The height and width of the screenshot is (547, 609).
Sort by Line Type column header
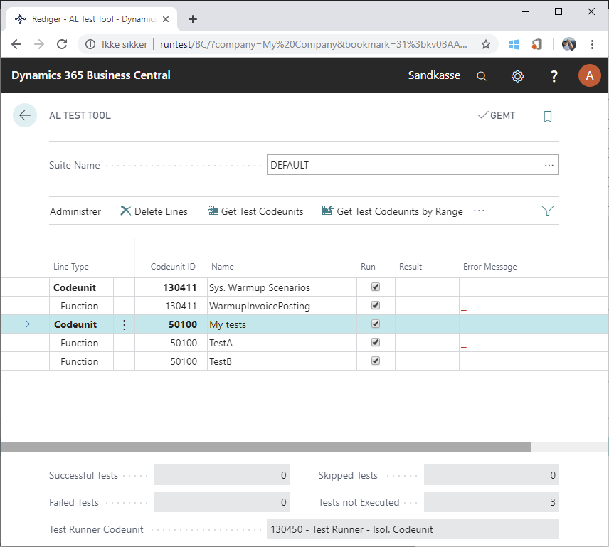71,267
